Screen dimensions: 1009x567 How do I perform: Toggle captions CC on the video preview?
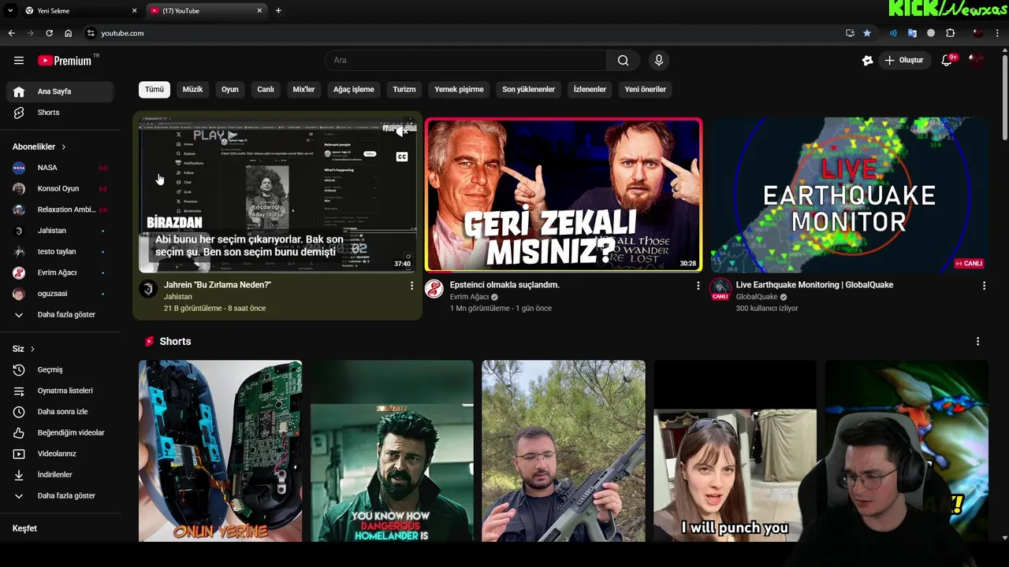[402, 157]
